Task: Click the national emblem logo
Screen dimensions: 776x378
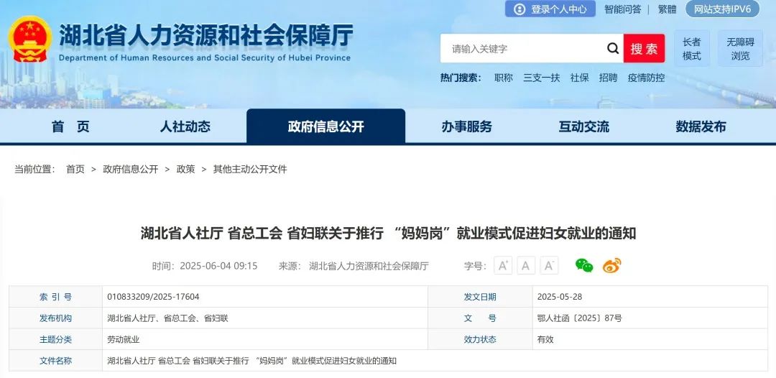Action: [x=30, y=39]
